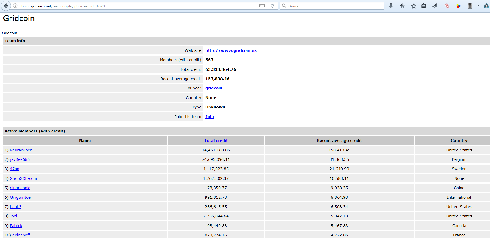Click the Founder row label

[193, 88]
